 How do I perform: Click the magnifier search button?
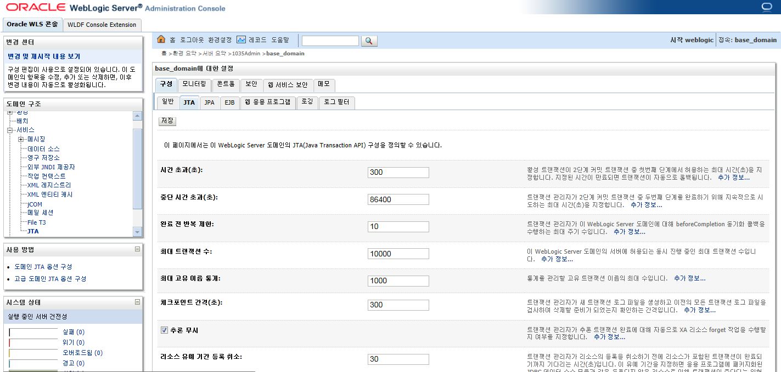(369, 41)
